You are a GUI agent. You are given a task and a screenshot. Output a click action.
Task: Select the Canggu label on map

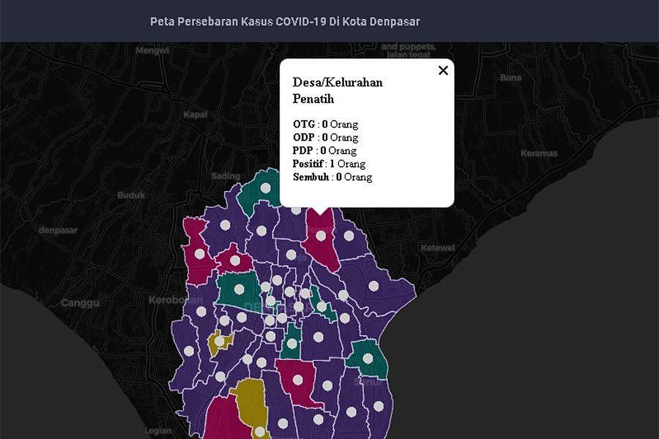coord(79,303)
